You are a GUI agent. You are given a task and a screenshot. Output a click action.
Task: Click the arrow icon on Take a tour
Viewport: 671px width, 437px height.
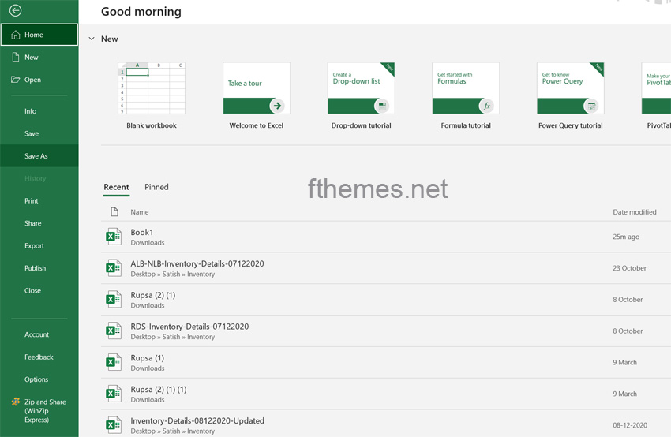coord(277,106)
